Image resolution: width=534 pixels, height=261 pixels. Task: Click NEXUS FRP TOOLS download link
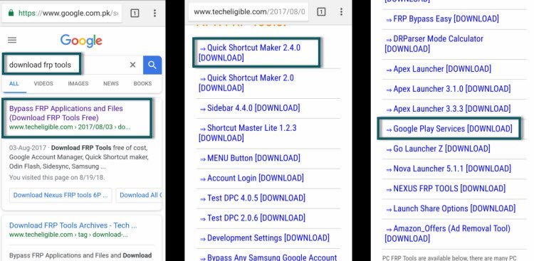pos(446,188)
